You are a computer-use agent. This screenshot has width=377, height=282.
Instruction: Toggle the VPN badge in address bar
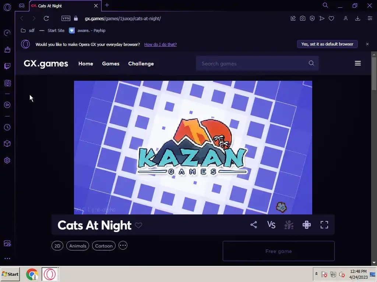click(x=66, y=18)
